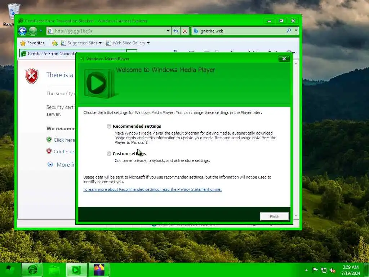The width and height of the screenshot is (369, 277).
Task: Expand the 'More information' arrow in IE page
Action: [x=50, y=164]
